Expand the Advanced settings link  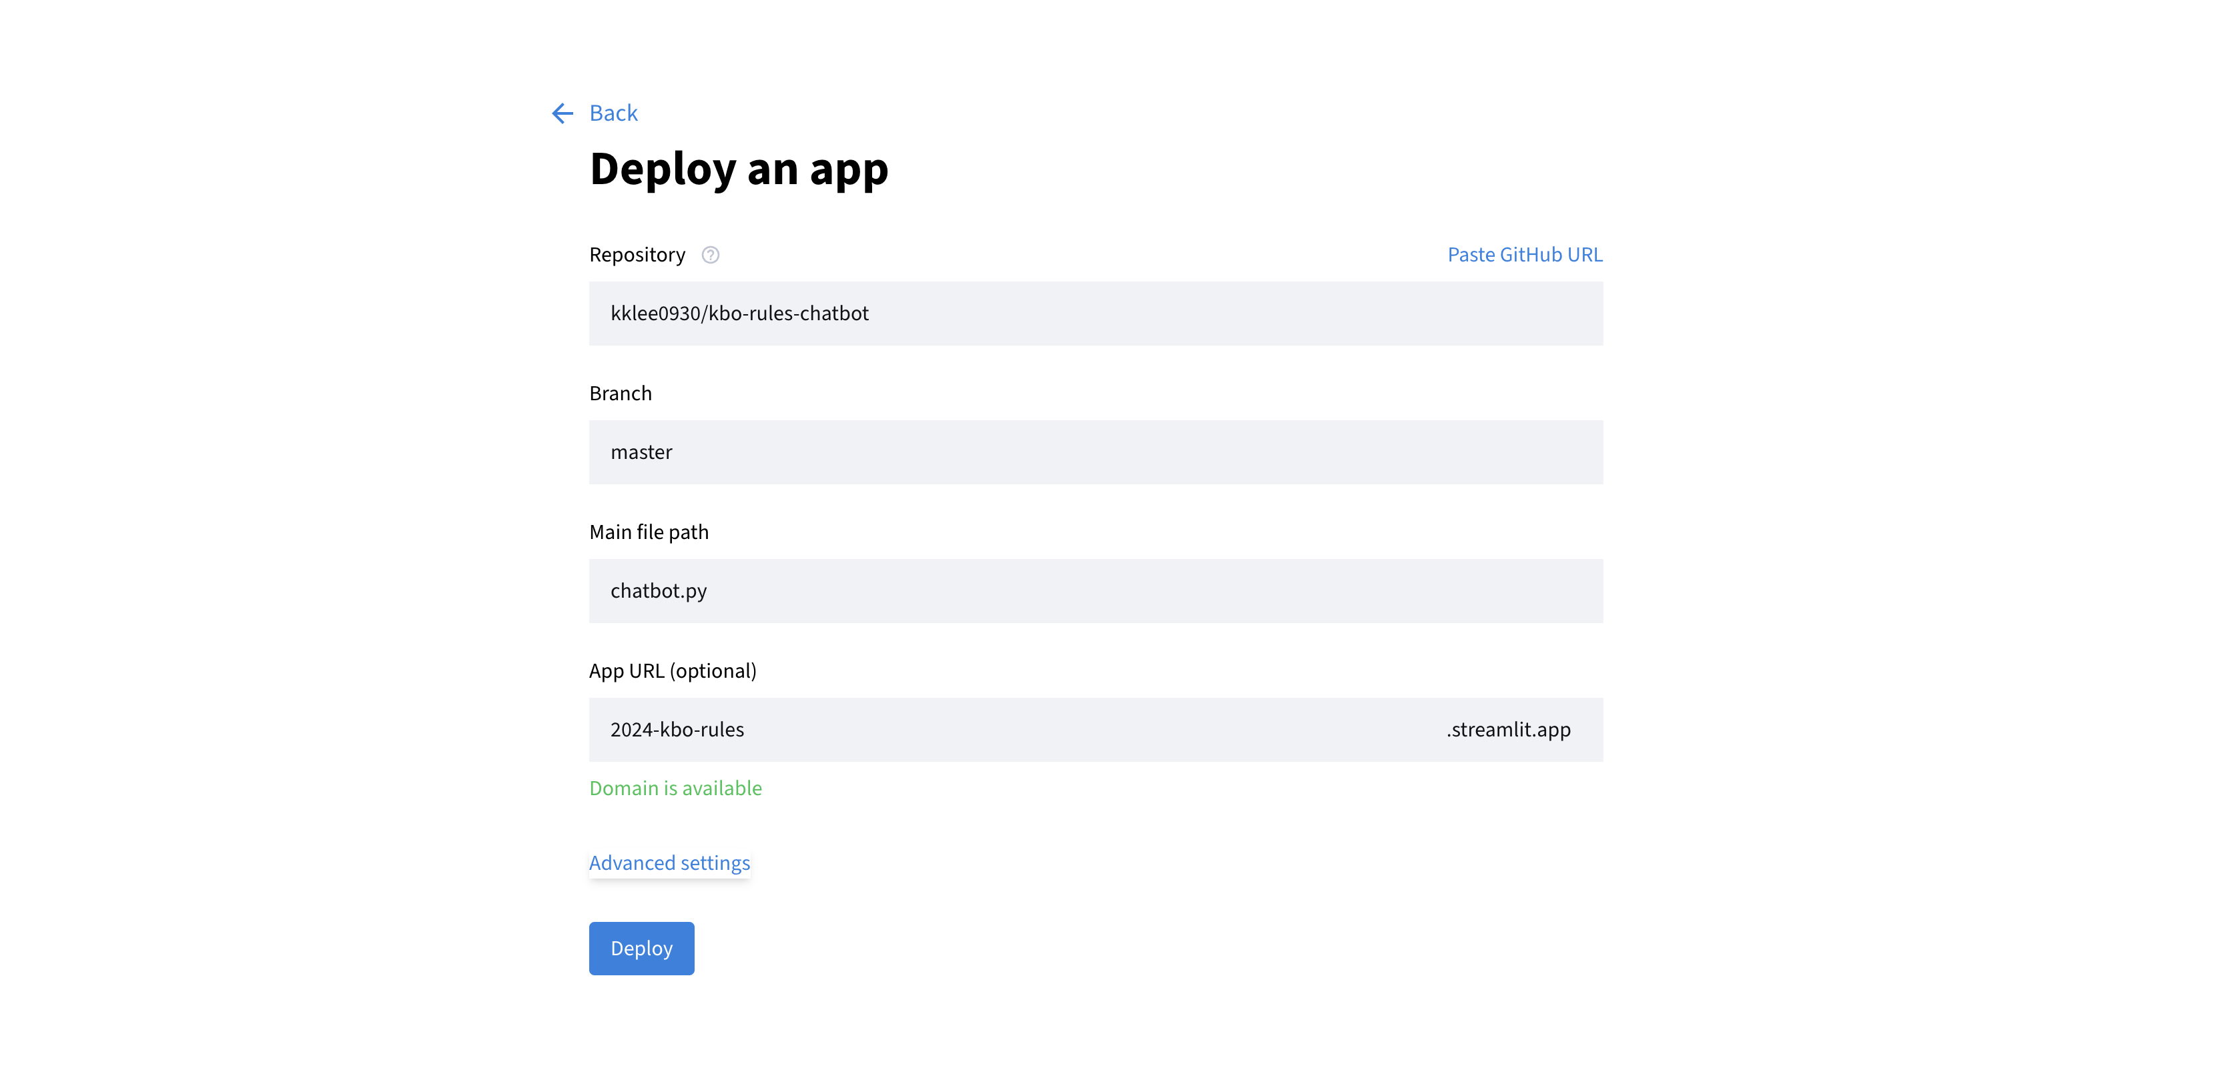669,863
